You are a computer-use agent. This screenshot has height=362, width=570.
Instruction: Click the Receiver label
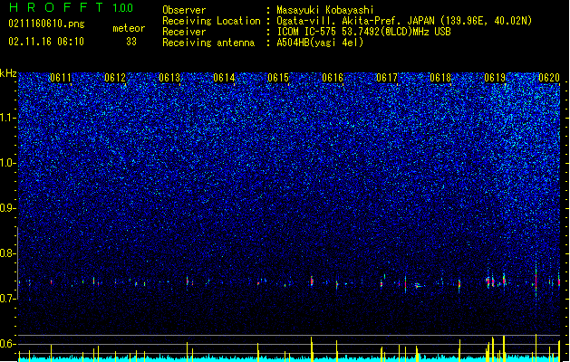[x=184, y=32]
